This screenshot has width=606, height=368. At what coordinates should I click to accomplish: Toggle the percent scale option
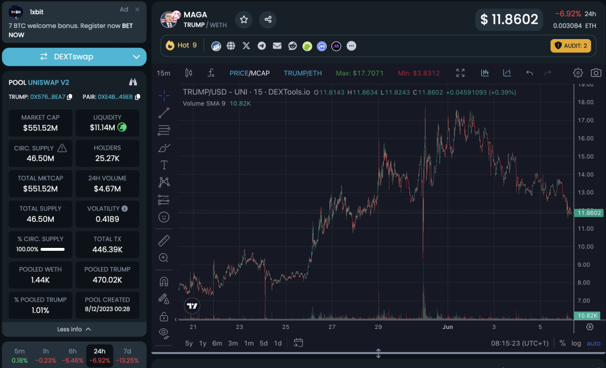(x=562, y=343)
